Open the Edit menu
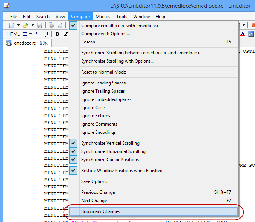 click(27, 16)
